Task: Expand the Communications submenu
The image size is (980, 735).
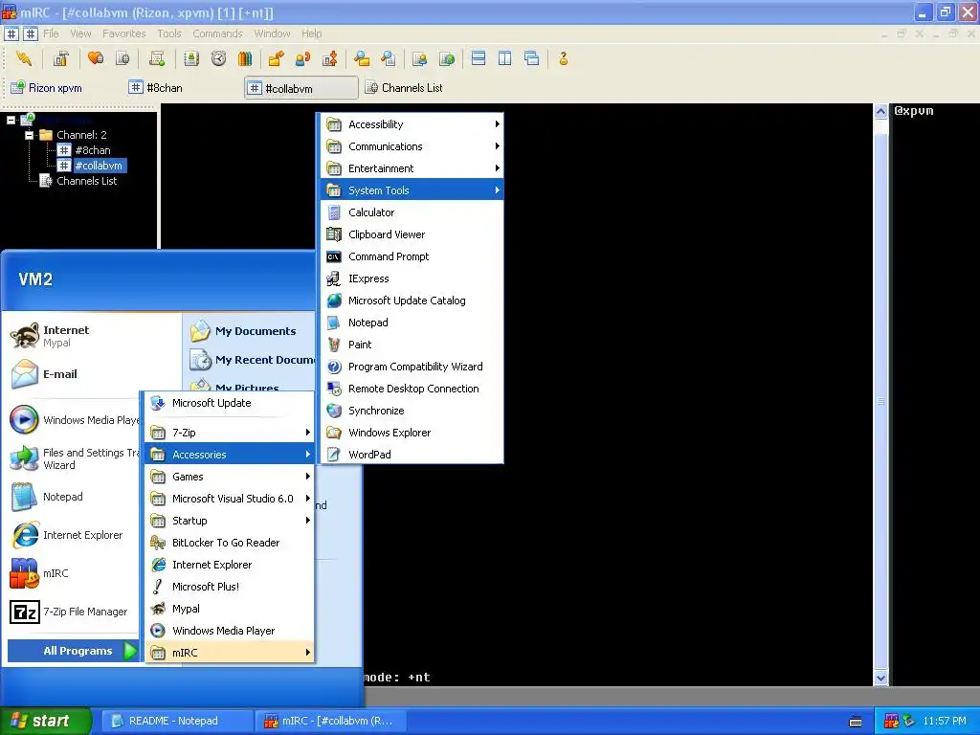Action: coord(412,146)
